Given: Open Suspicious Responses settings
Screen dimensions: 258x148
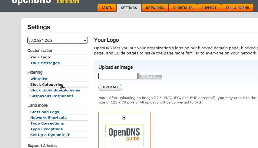Looking at the screenshot, I should click(x=52, y=96).
